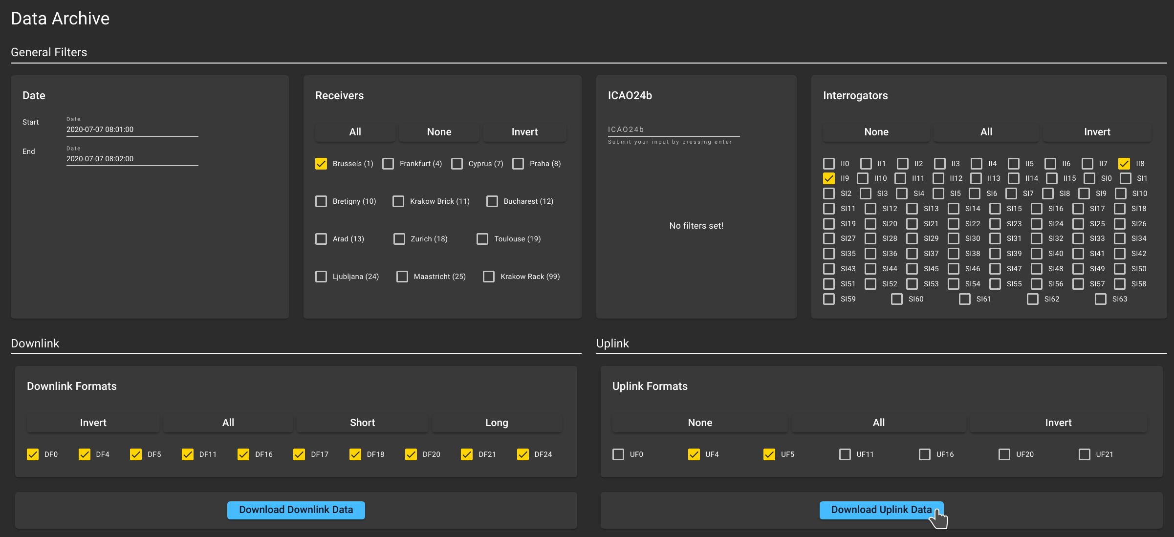This screenshot has height=537, width=1174.
Task: Select all Downlink Formats
Action: click(228, 423)
